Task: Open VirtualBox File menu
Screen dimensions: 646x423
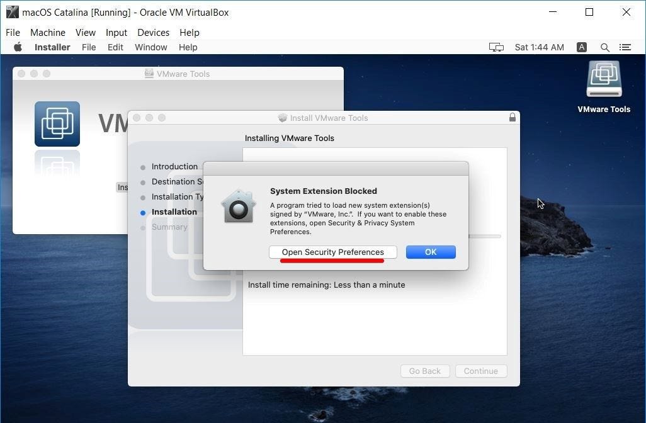Action: (x=13, y=33)
